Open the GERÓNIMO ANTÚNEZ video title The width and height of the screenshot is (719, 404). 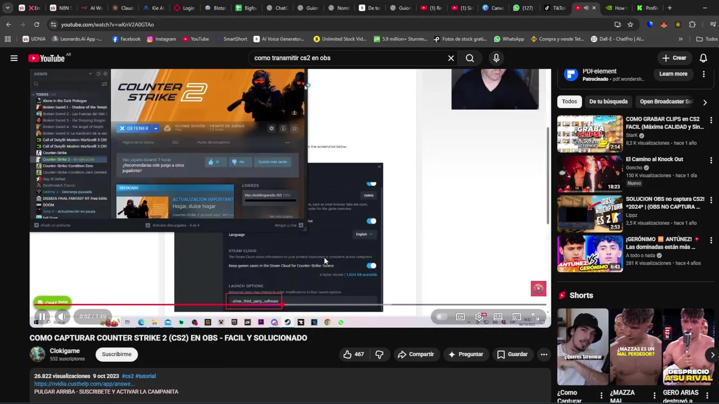click(x=663, y=243)
